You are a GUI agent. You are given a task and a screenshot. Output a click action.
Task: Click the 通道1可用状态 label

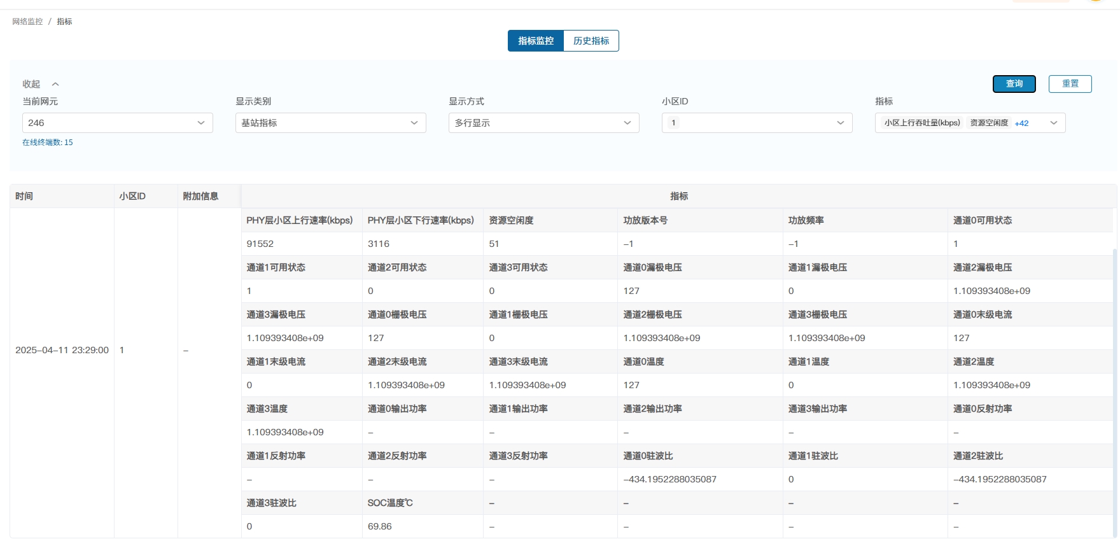pos(276,267)
